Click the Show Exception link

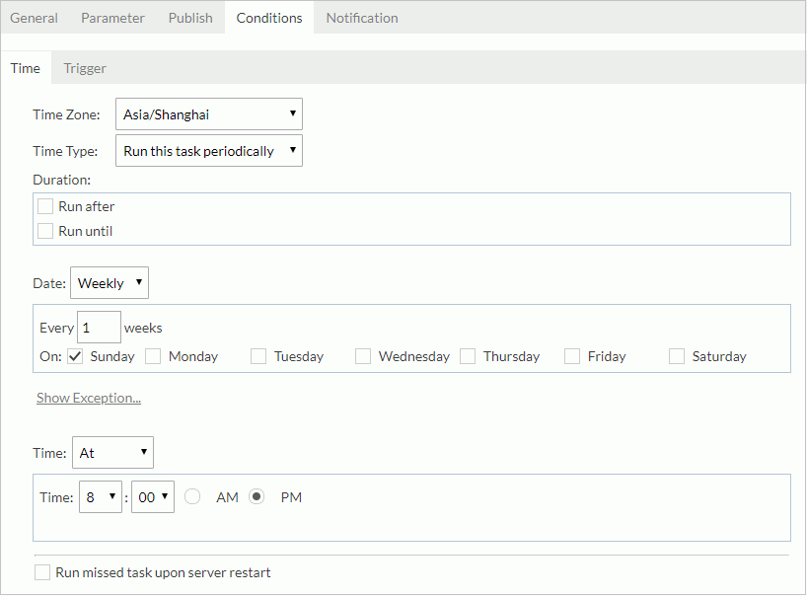89,398
